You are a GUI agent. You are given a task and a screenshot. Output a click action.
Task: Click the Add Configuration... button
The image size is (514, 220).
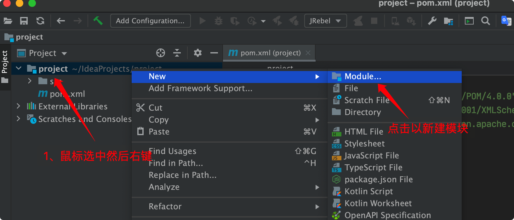click(150, 21)
